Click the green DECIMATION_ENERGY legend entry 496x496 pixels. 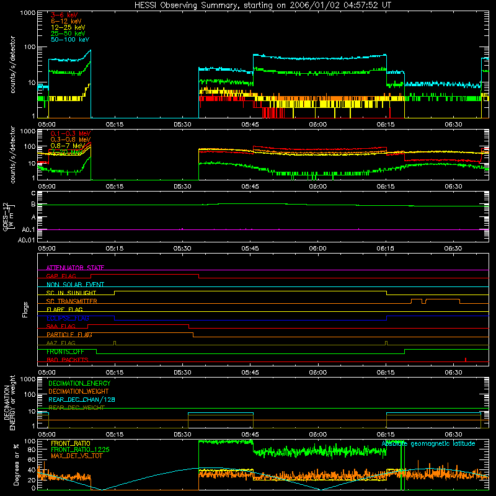click(79, 383)
